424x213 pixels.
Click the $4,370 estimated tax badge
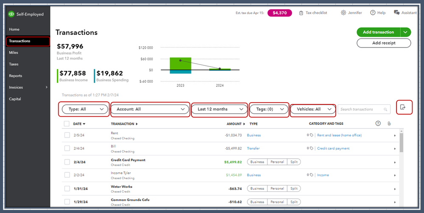280,13
